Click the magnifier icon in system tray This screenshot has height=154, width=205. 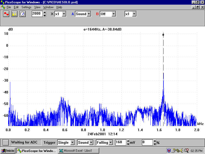click(x=186, y=151)
